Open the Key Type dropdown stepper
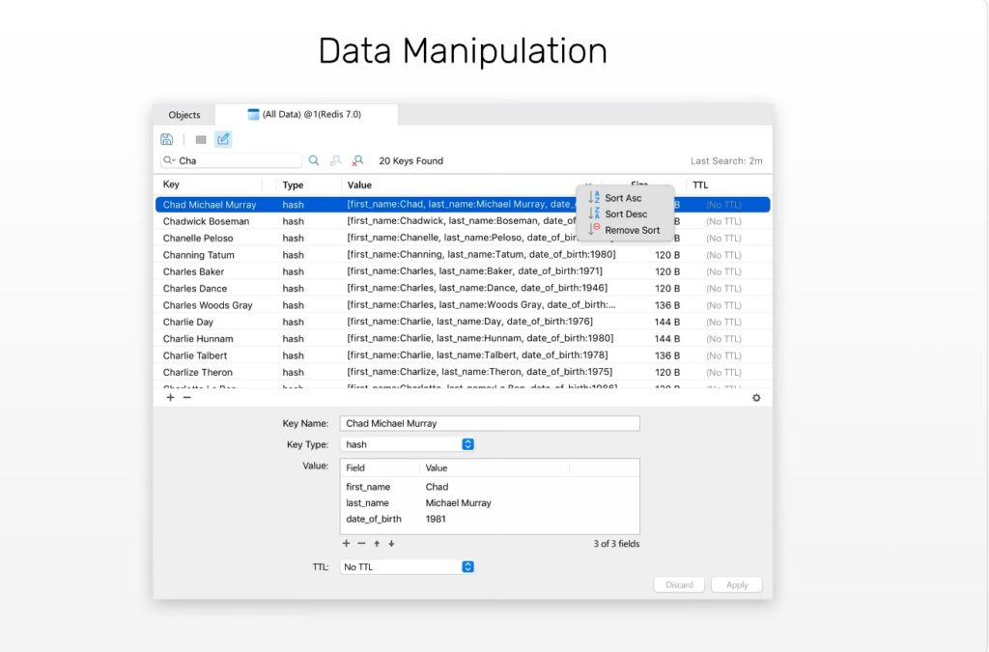 click(467, 444)
